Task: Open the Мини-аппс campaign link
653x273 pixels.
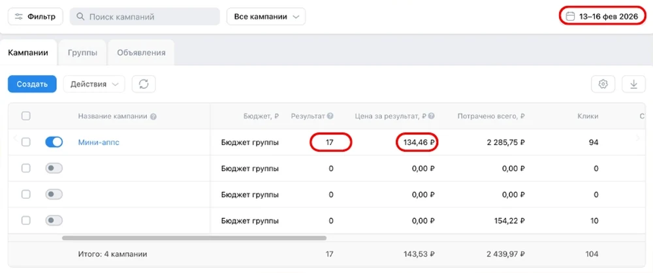Action: point(99,142)
